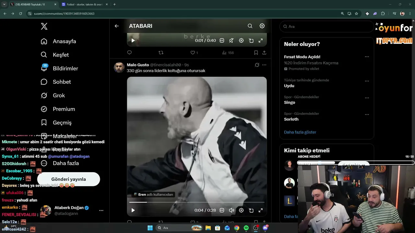Click the Grok icon on Malo Gusto's post
The width and height of the screenshot is (415, 233).
click(x=257, y=65)
